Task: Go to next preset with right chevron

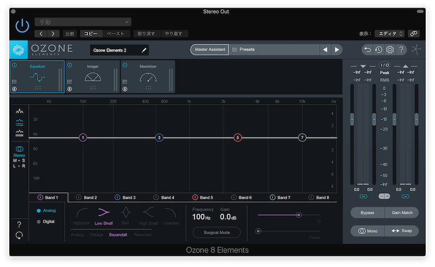Action: 53,34
